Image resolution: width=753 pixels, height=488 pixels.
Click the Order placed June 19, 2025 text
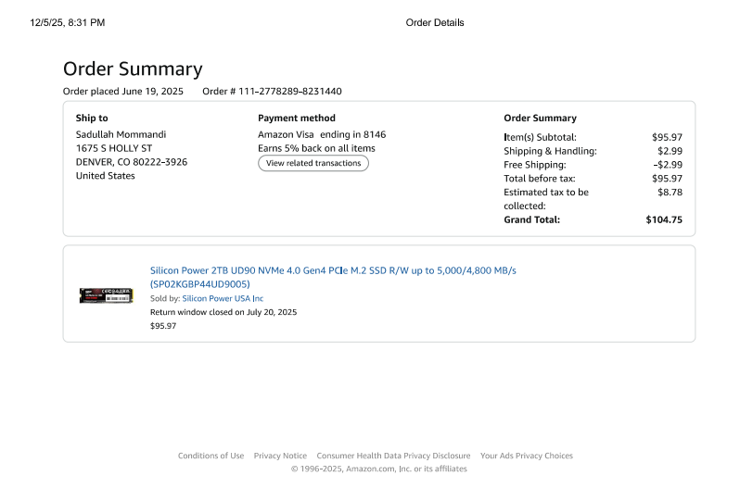[122, 92]
